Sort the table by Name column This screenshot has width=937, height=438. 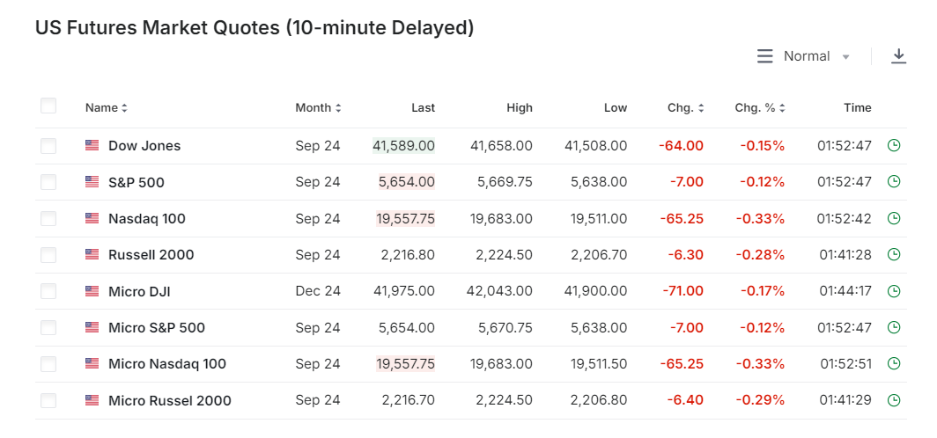pos(106,108)
